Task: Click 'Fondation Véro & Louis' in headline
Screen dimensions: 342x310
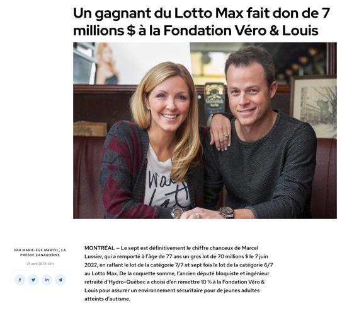Action: tap(241, 30)
